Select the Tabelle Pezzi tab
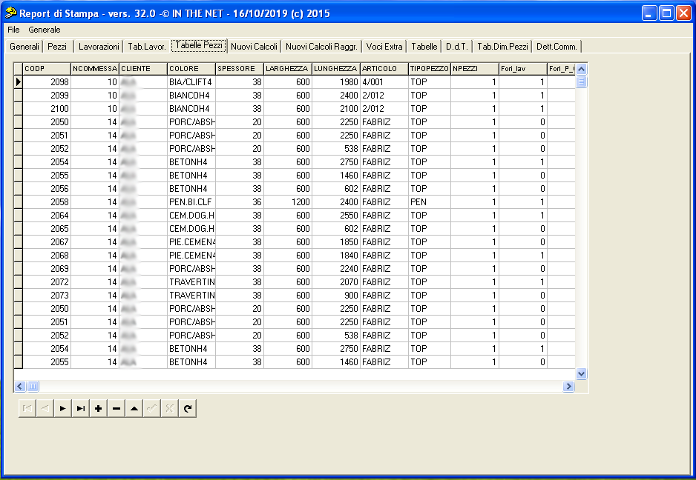Viewport: 696px width, 480px height. (199, 45)
